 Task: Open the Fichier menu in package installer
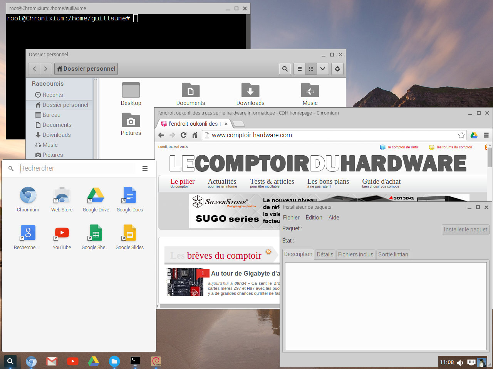click(x=291, y=218)
